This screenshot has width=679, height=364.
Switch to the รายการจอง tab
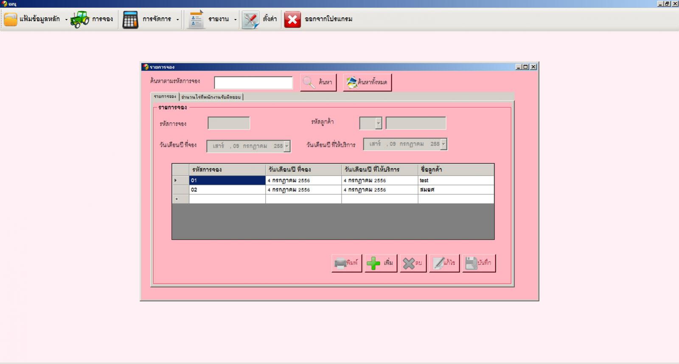(x=165, y=97)
